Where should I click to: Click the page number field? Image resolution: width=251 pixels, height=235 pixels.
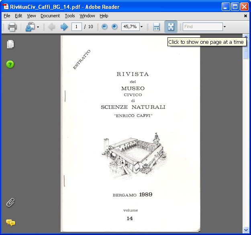click(77, 27)
